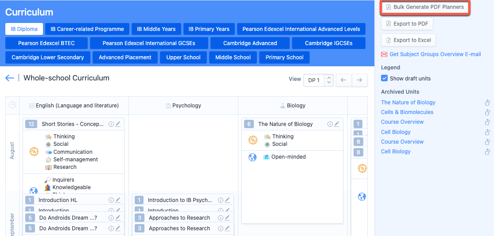Click restore icon beside last Cell Biology
Viewport: 494px width, 236px height.
tap(487, 152)
